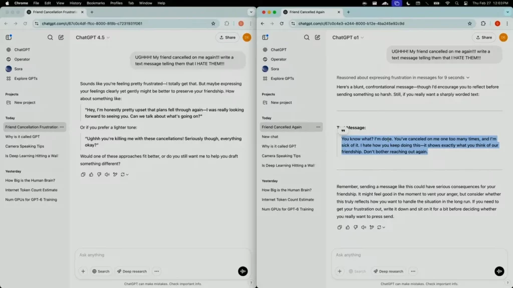Open the Bookmarks menu

(96, 3)
